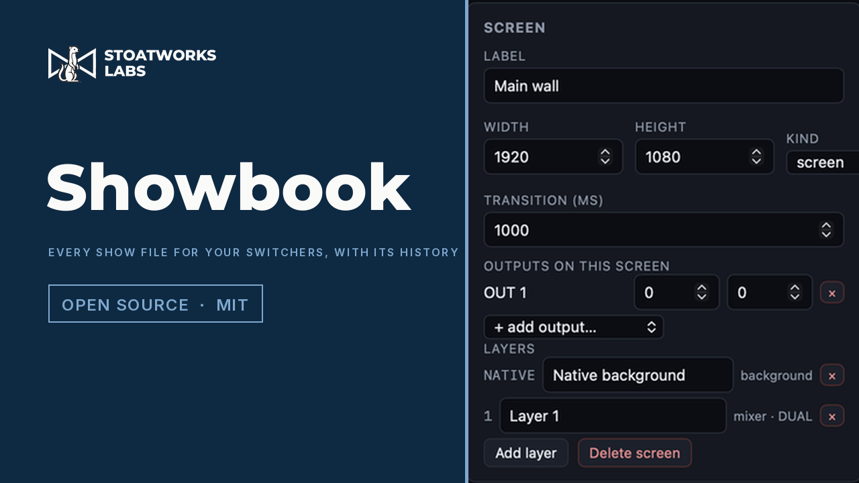Remove Layer 1 with its x button
The height and width of the screenshot is (483, 859).
pyautogui.click(x=832, y=417)
